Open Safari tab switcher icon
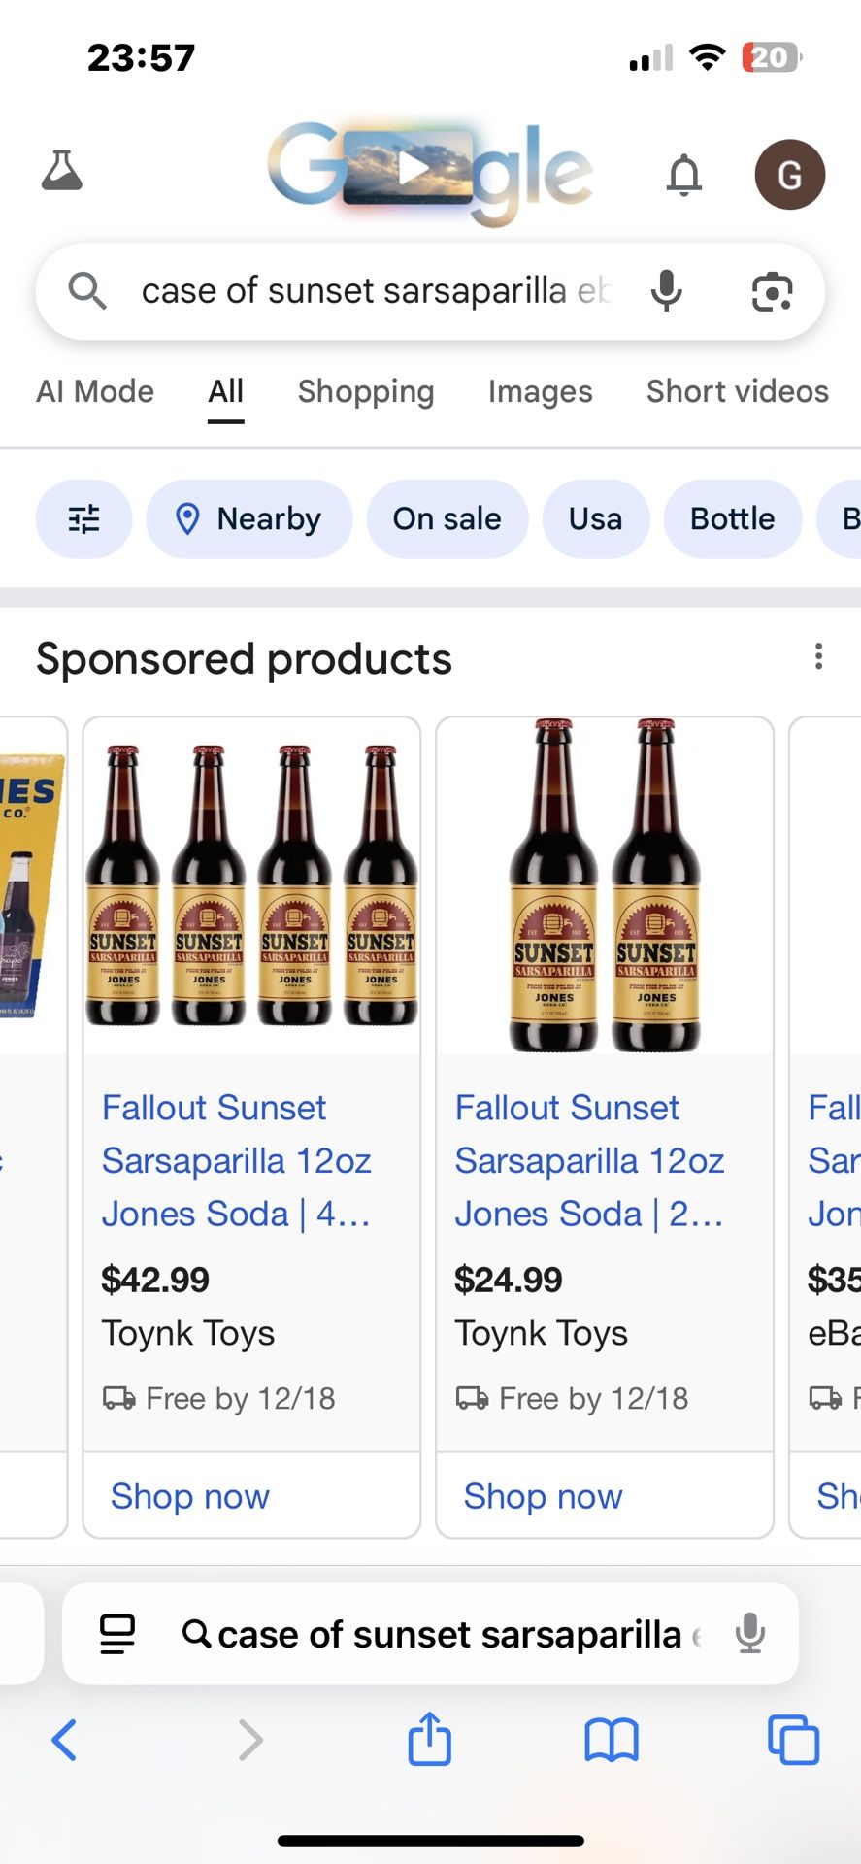This screenshot has height=1864, width=861. pos(793,1740)
